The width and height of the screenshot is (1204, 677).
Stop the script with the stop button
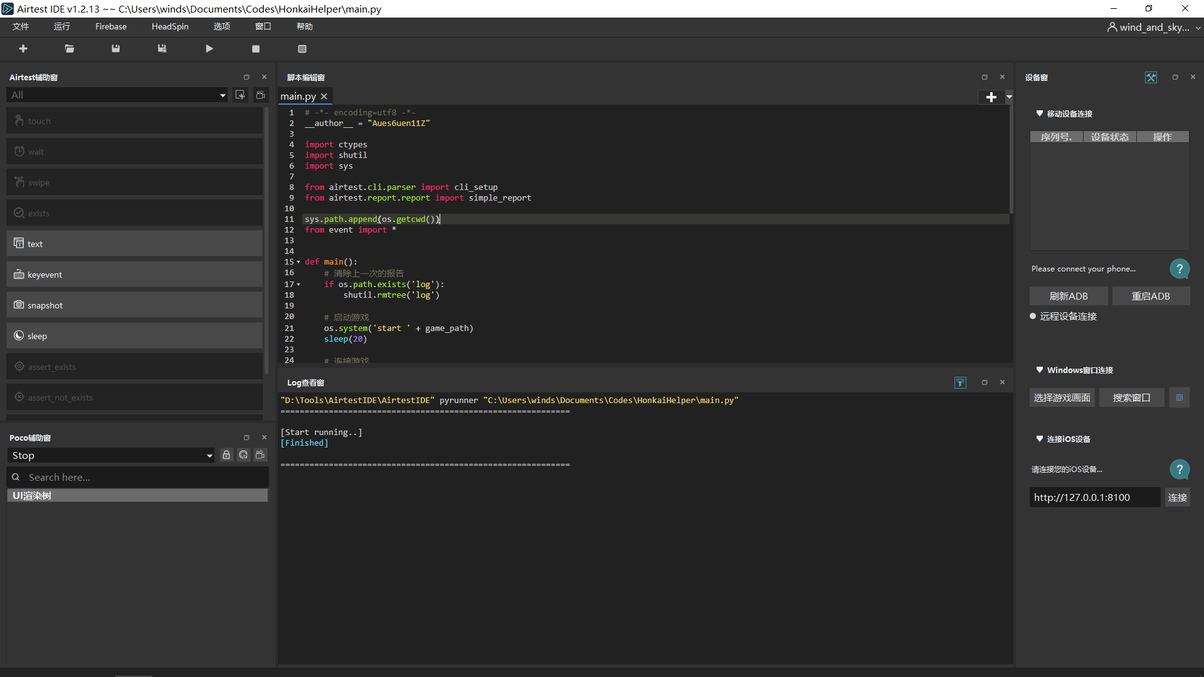click(x=256, y=49)
